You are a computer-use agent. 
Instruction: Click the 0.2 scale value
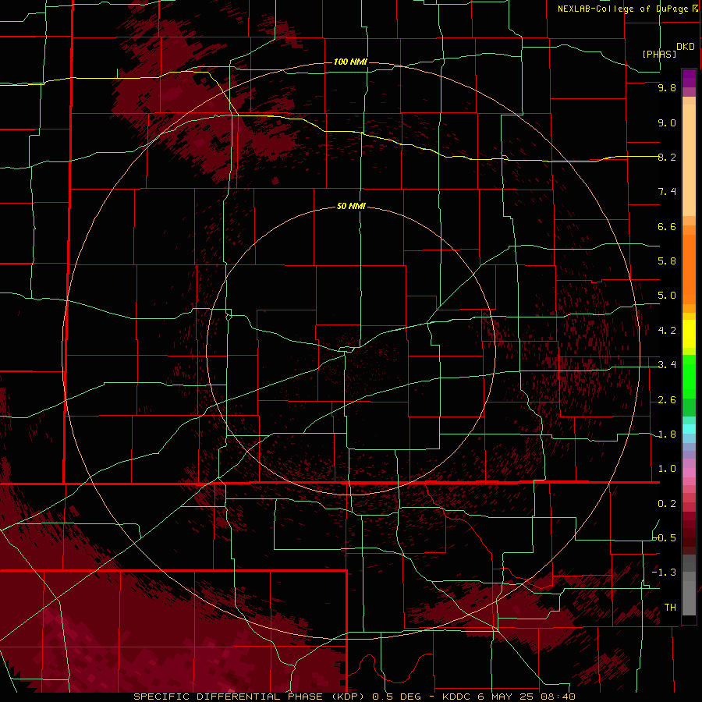pos(667,504)
